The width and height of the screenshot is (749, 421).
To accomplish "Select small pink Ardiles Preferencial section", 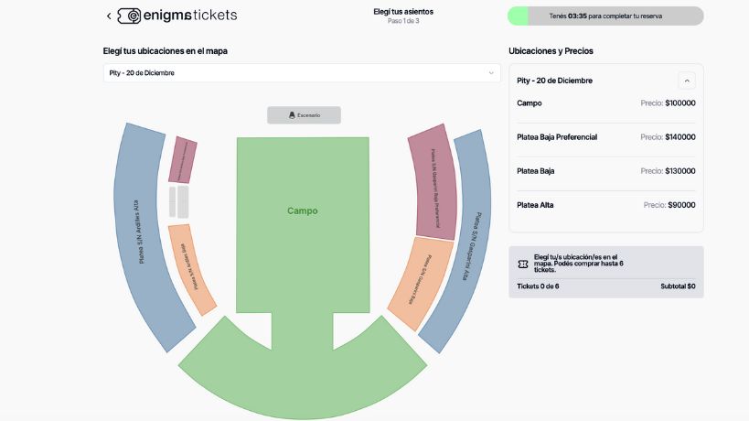I will [182, 160].
